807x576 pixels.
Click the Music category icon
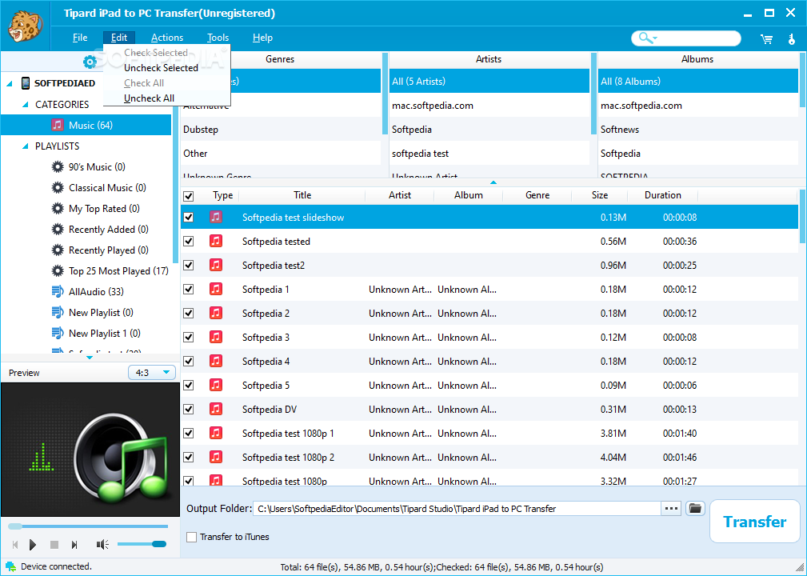(x=58, y=125)
